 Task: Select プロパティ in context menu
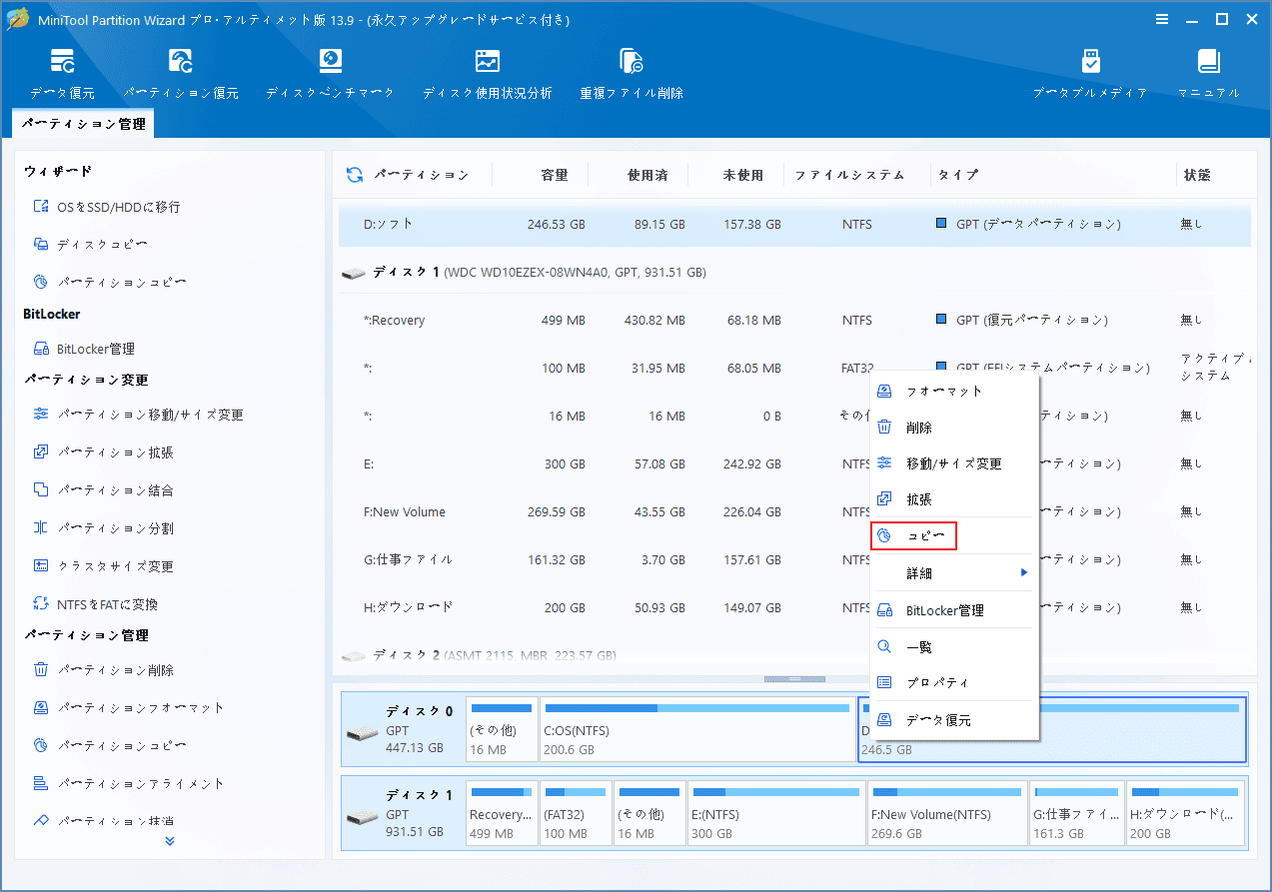pyautogui.click(x=955, y=683)
